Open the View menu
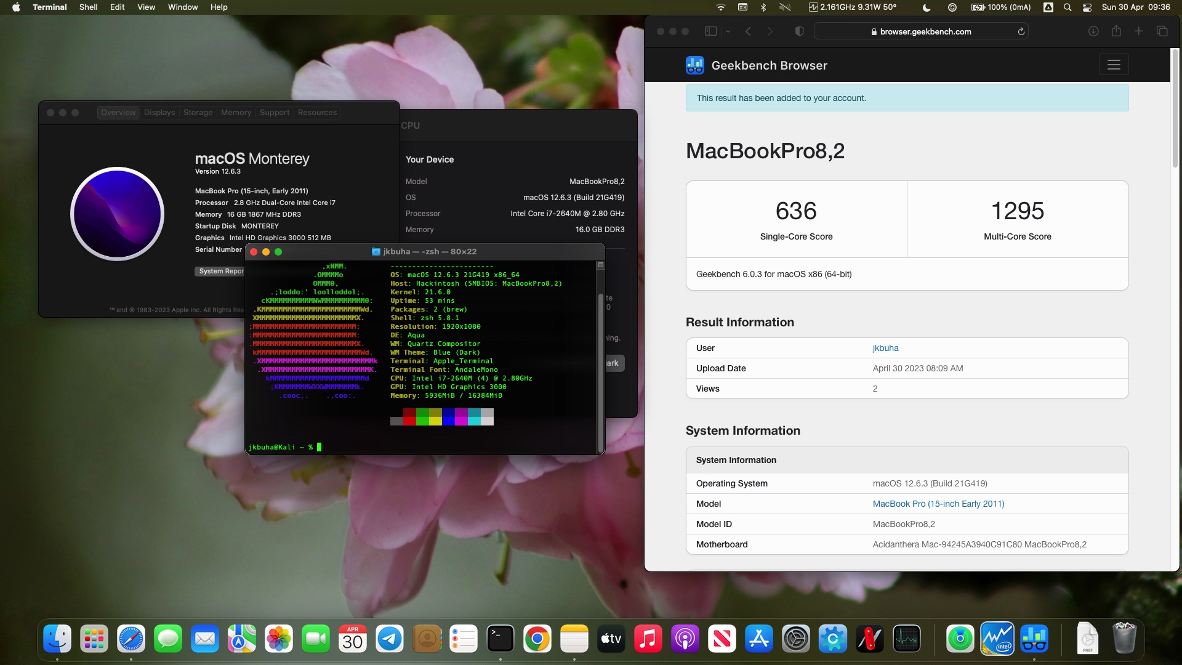This screenshot has height=665, width=1182. click(146, 7)
